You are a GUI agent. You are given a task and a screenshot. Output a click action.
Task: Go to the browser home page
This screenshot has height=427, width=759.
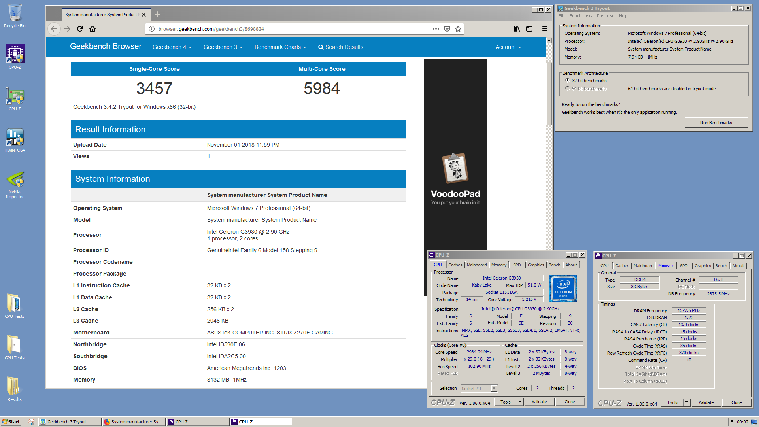click(x=93, y=29)
